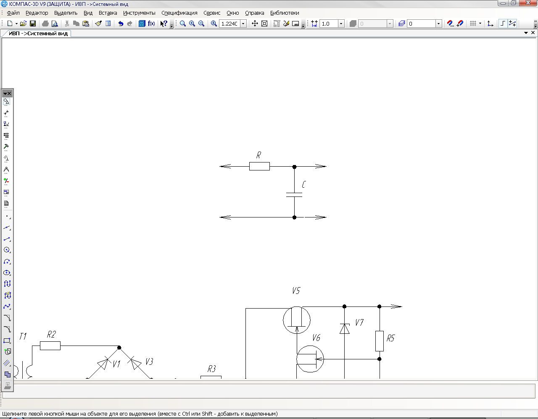Pick the hatching tool in side panel
Viewport: 538px width, 419px height.
click(x=7, y=363)
